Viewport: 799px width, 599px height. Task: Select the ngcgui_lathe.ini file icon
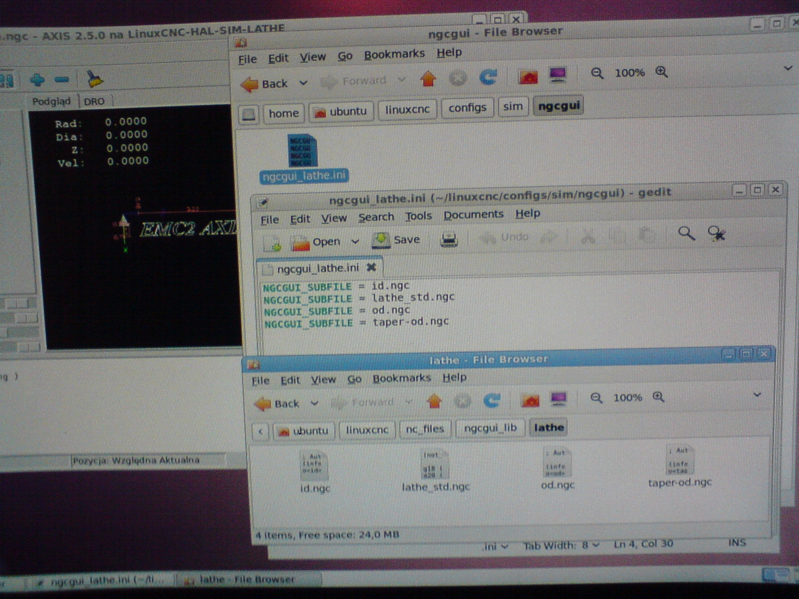pyautogui.click(x=303, y=151)
